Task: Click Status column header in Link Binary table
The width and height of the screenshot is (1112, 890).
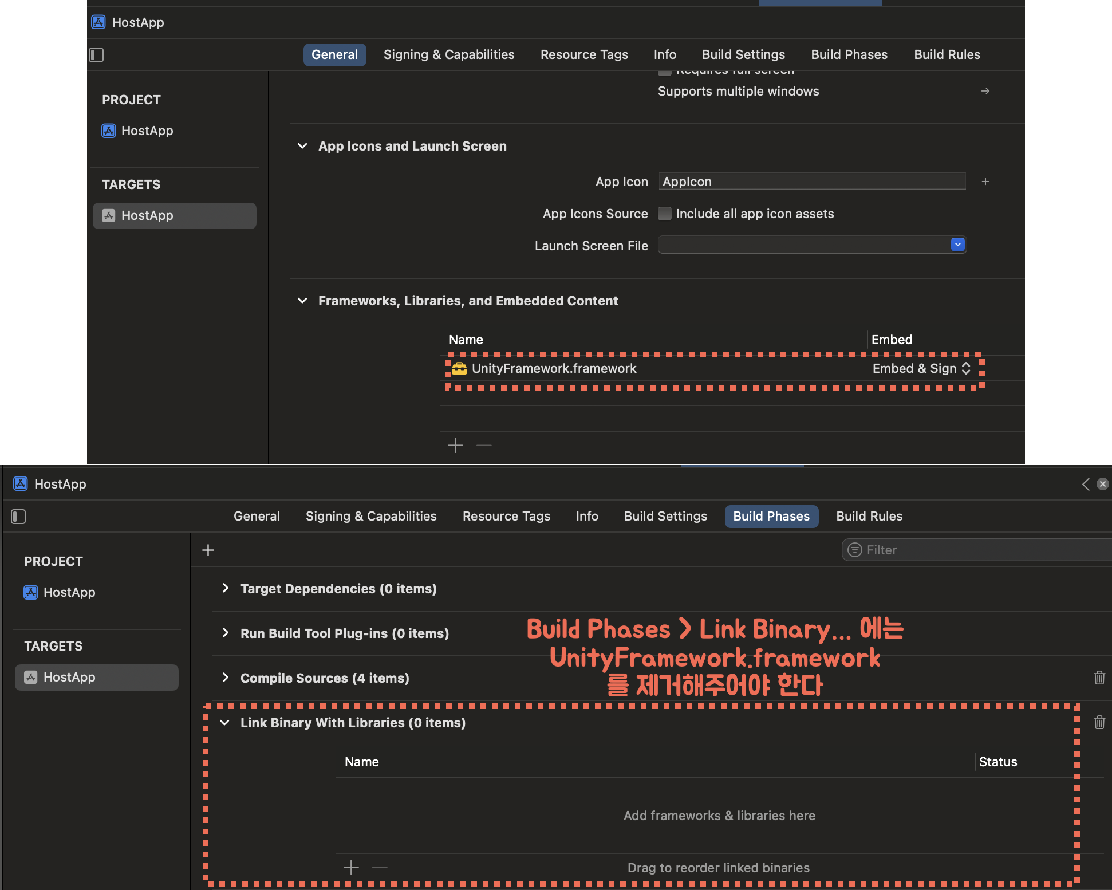Action: point(998,762)
